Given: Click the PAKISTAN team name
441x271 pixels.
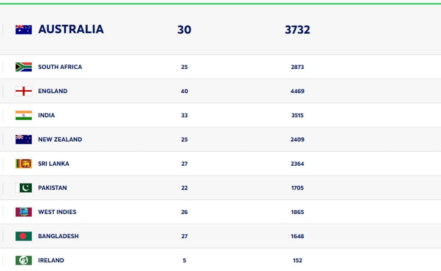Looking at the screenshot, I should coord(53,188).
